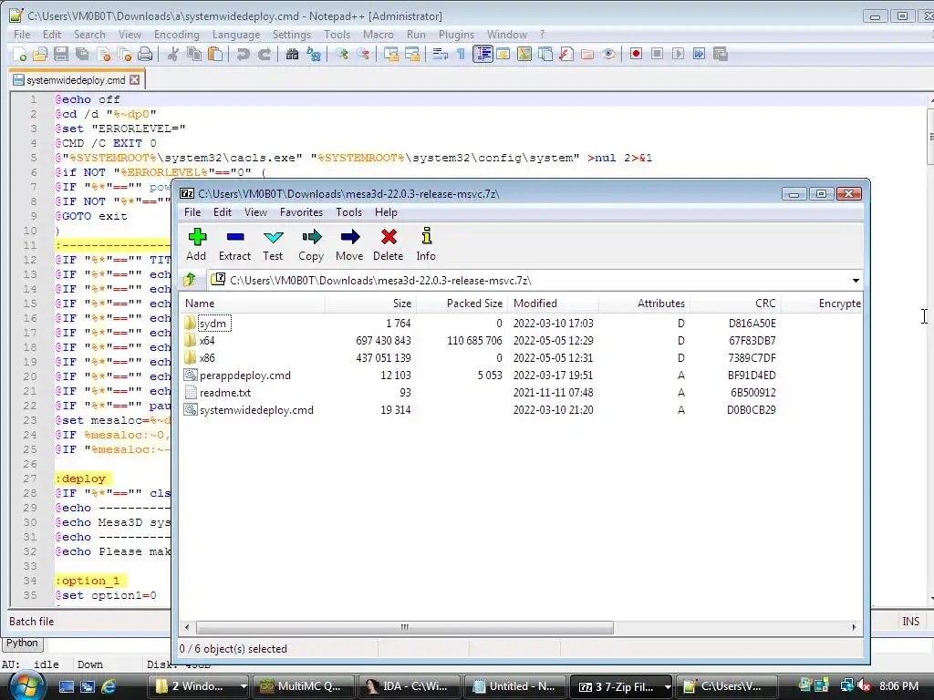This screenshot has height=700, width=934.
Task: Click Notepad++ Save icon
Action: (x=61, y=55)
